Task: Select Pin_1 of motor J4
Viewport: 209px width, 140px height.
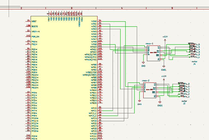Action: (197, 57)
